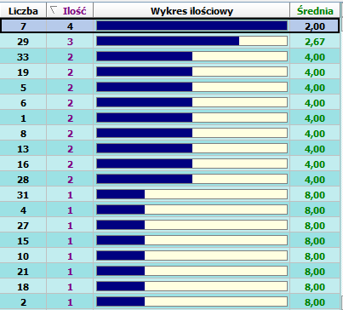Image resolution: width=343 pixels, height=310 pixels.
Task: Select the row with Liczba 27
Action: (170, 226)
